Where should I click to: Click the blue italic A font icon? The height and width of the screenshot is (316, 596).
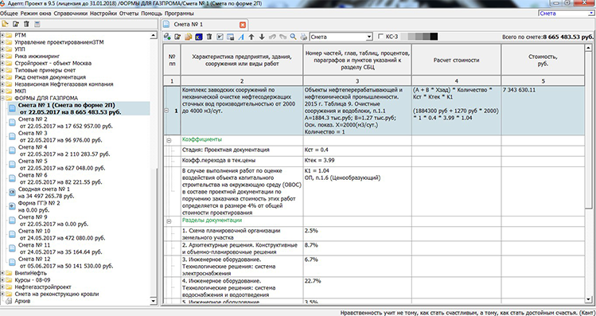[x=241, y=37]
